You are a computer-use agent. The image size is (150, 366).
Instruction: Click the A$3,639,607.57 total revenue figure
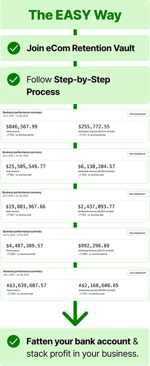click(26, 285)
